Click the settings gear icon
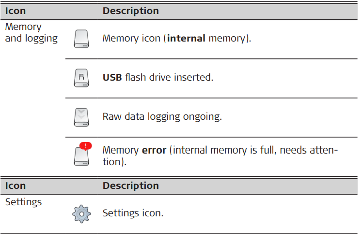 (x=82, y=213)
